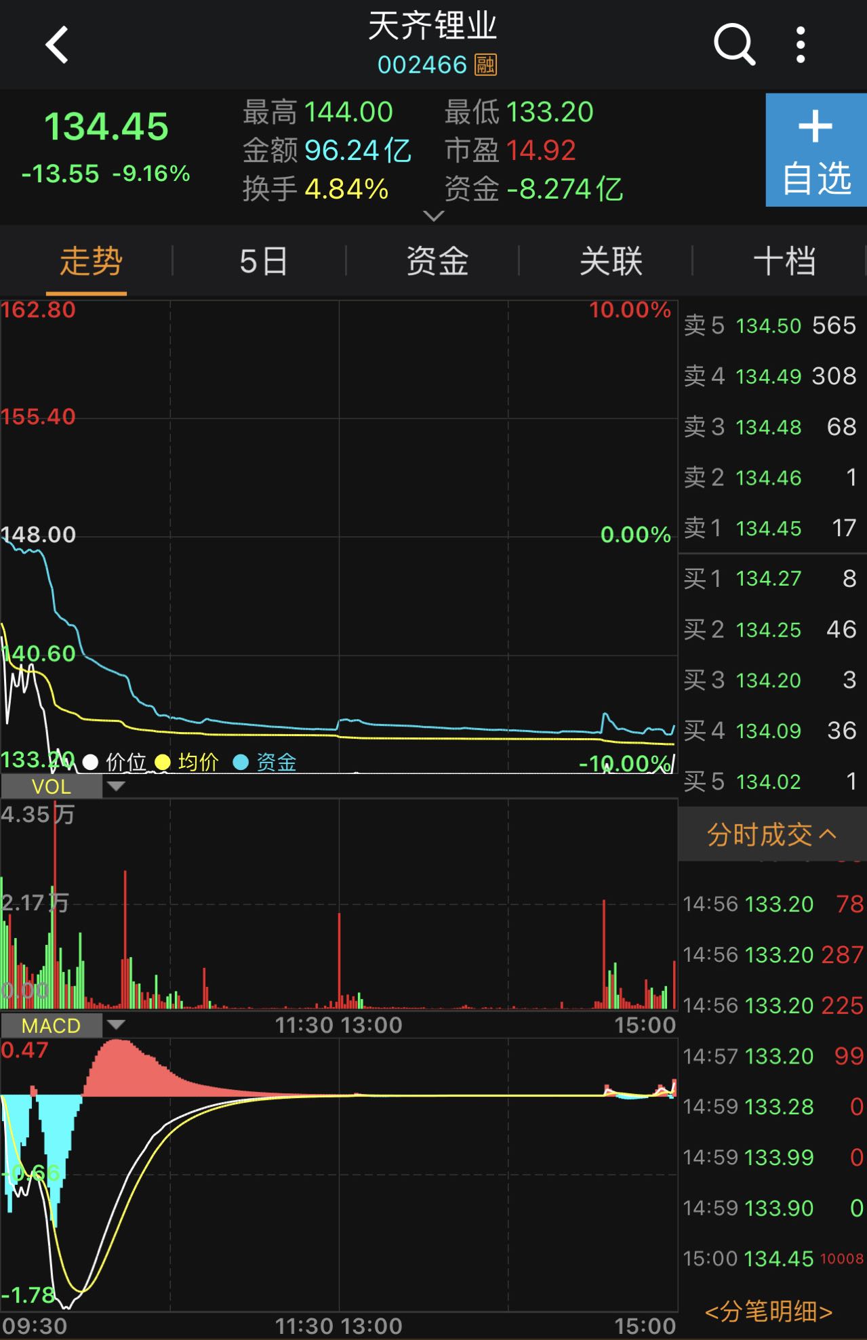
Task: Select the 十档 tab
Action: [x=784, y=262]
